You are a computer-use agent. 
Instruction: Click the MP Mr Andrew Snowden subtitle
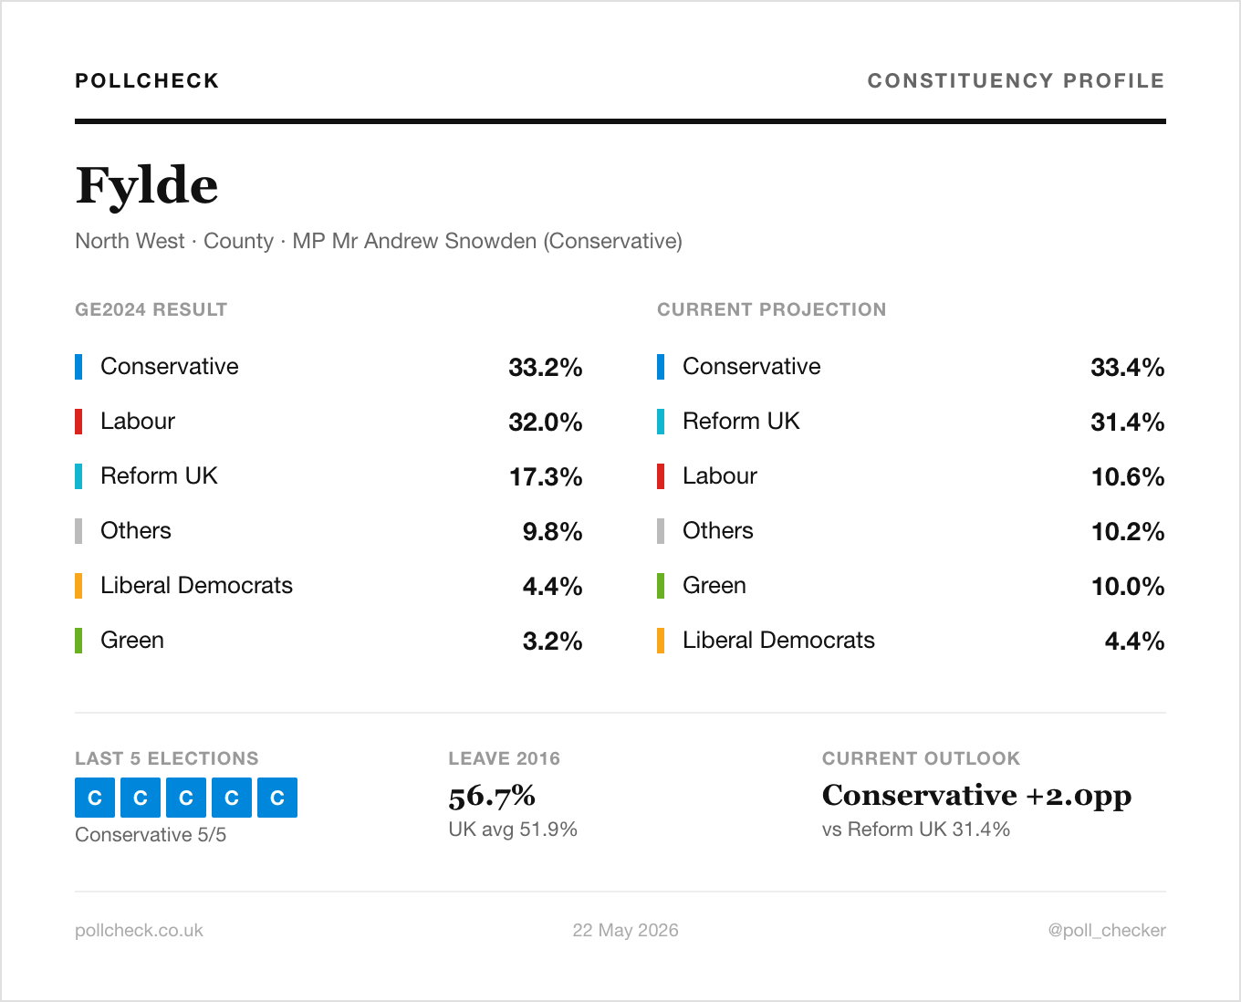coord(487,241)
